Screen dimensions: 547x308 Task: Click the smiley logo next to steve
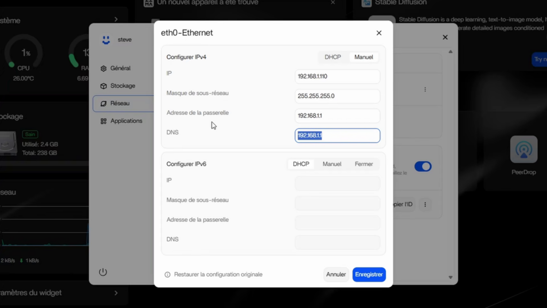pos(106,40)
